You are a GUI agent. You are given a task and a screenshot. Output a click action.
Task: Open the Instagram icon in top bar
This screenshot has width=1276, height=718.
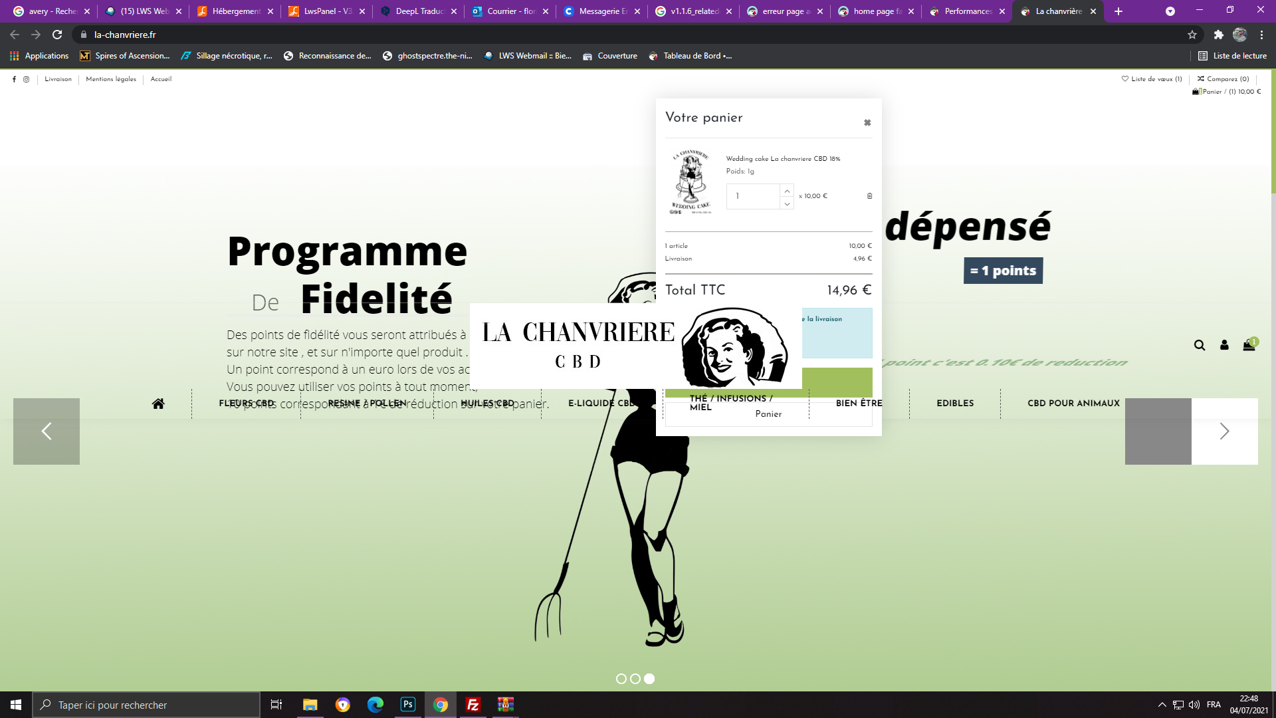coord(27,79)
